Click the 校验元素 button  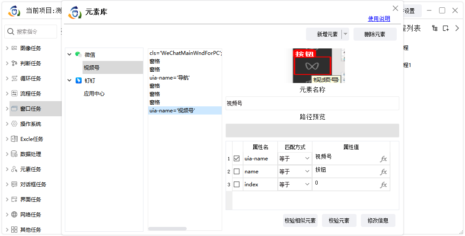point(339,220)
